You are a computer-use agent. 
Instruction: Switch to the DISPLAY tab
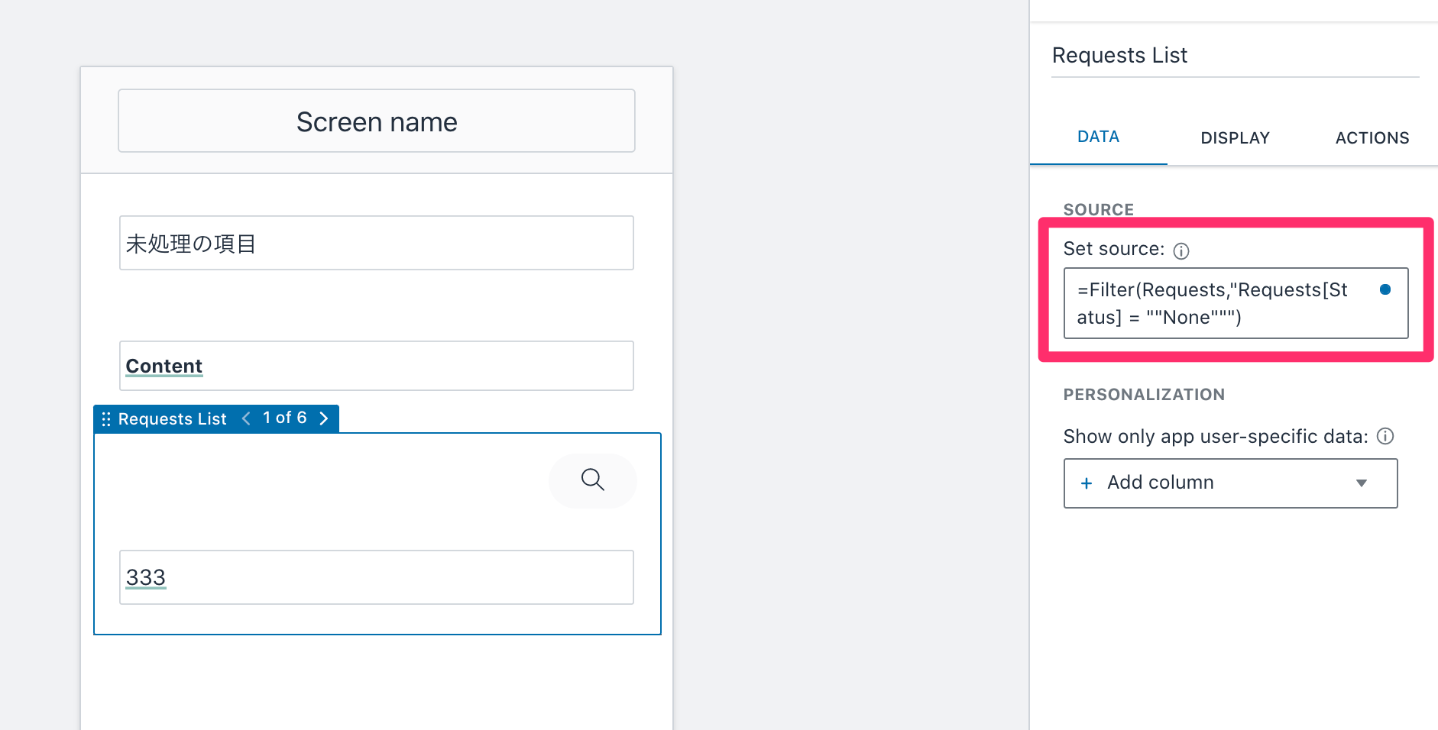click(x=1234, y=137)
